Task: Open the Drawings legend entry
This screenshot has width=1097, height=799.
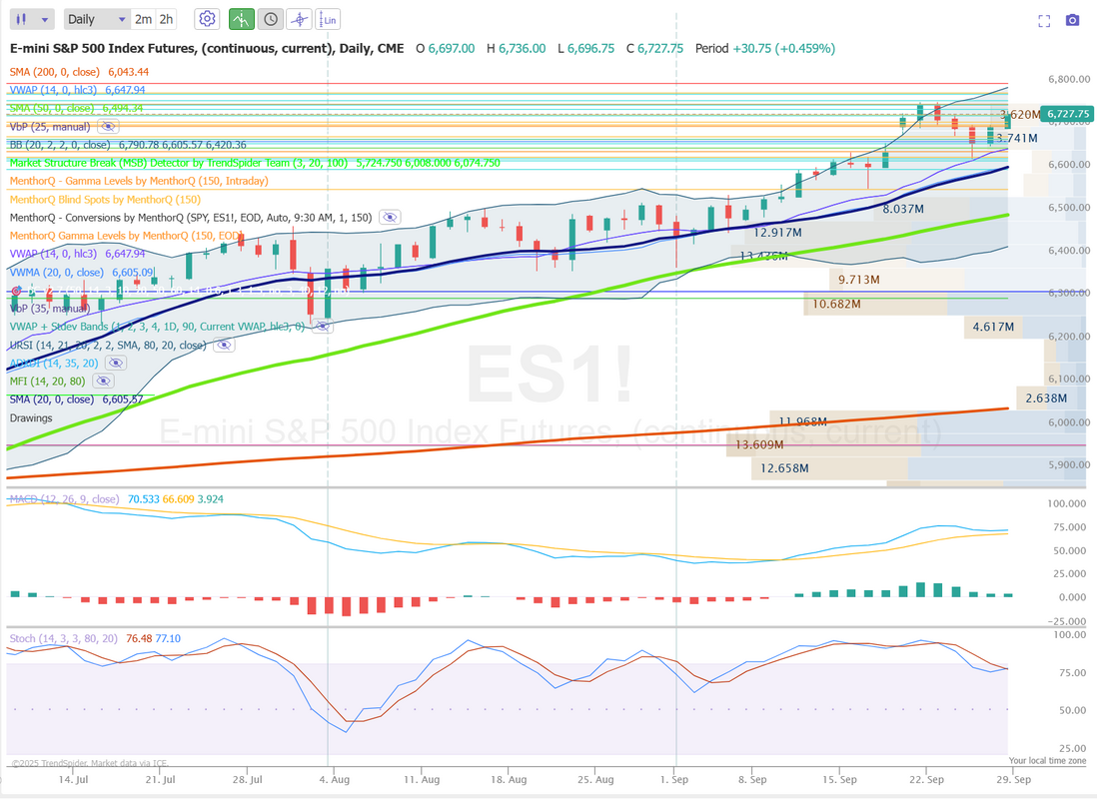Action: click(31, 417)
